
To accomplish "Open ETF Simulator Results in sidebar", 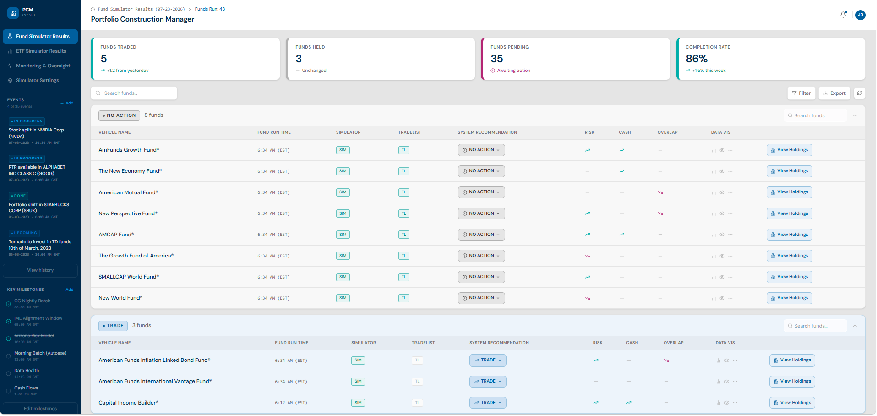I will (x=40, y=51).
